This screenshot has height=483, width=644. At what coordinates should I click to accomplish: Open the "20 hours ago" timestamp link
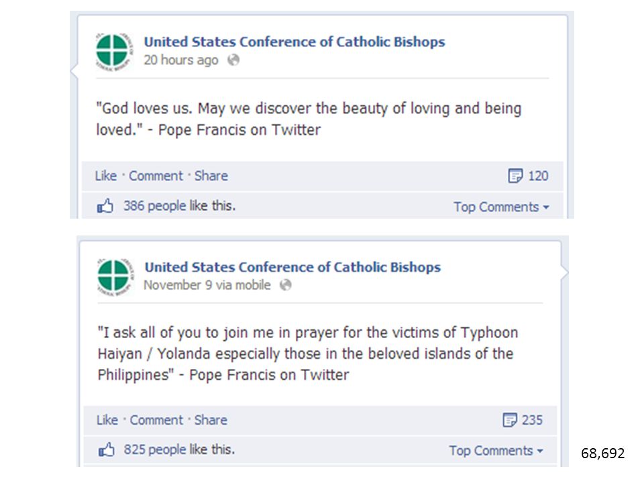tap(180, 60)
